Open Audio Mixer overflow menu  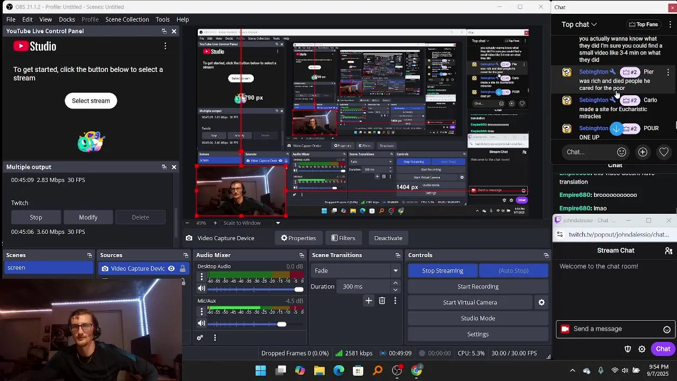[215, 338]
